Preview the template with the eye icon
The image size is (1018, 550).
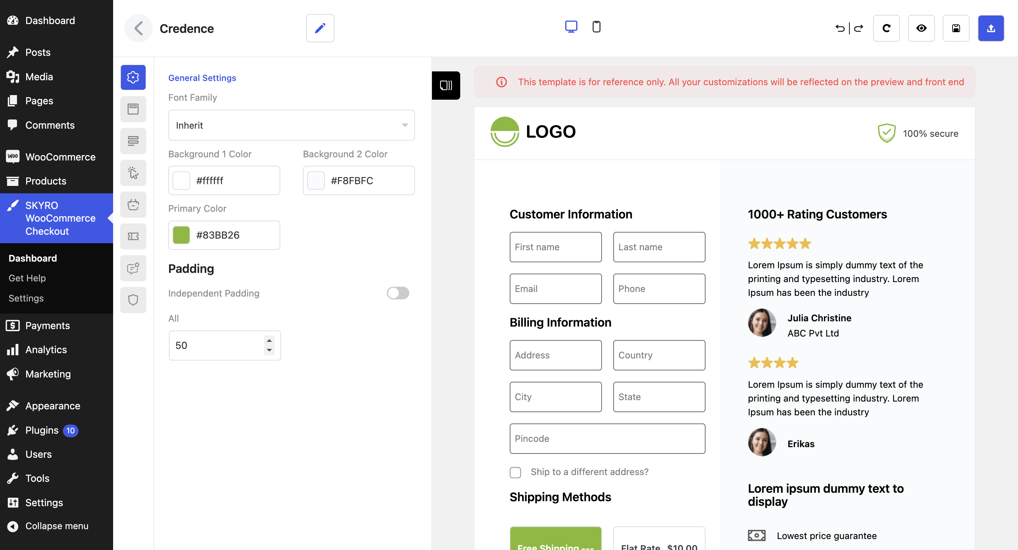[x=921, y=28]
